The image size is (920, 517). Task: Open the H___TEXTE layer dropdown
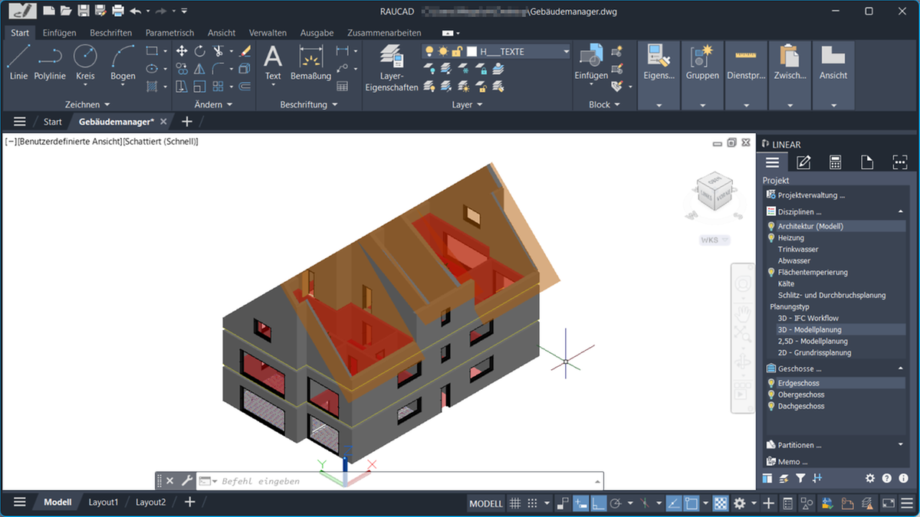pos(566,51)
